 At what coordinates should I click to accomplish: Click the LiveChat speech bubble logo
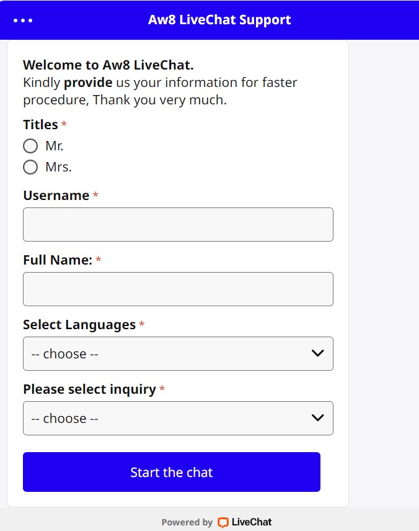tap(223, 522)
